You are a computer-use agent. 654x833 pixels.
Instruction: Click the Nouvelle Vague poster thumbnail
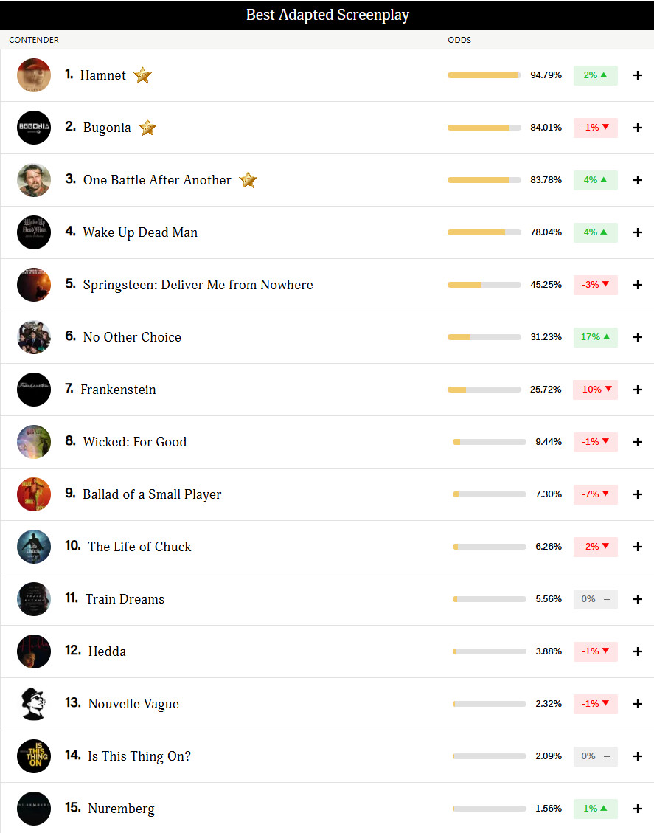(34, 704)
